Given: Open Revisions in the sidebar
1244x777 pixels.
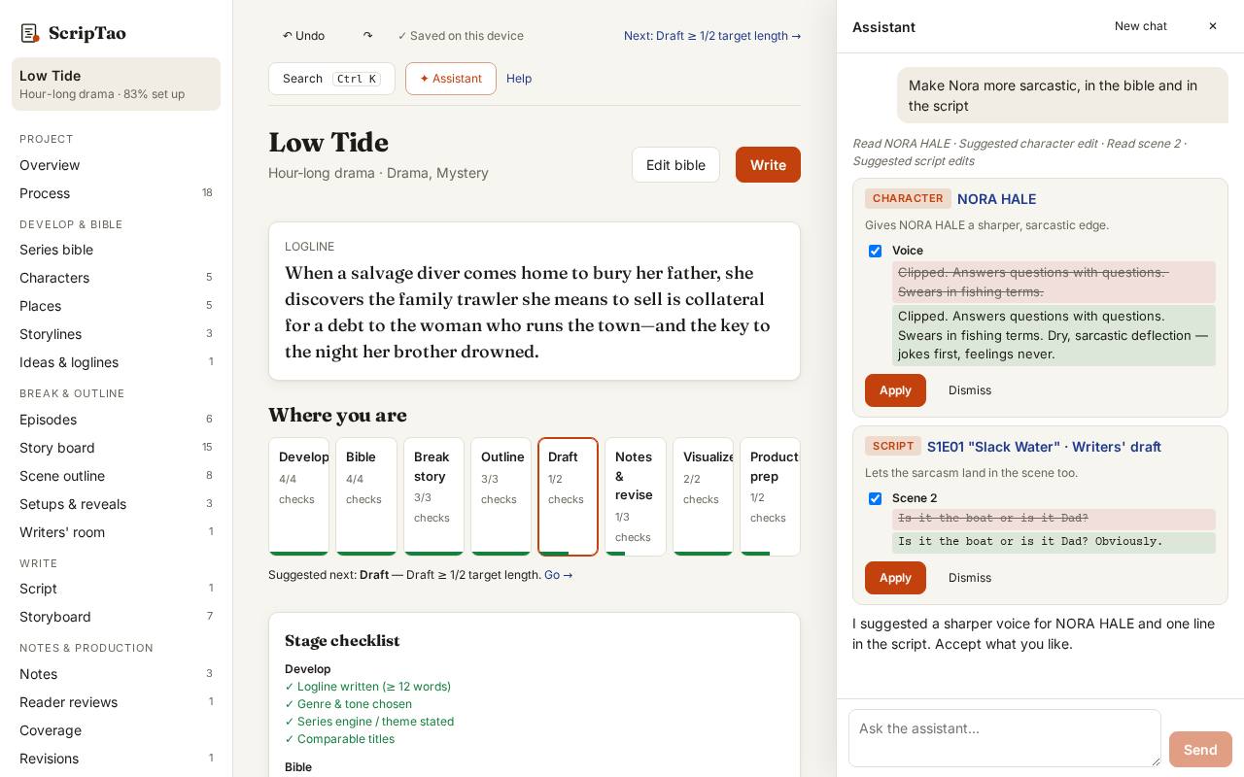Looking at the screenshot, I should coord(116,759).
